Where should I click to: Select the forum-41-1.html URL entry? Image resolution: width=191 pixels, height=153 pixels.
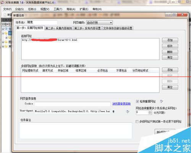(50, 40)
